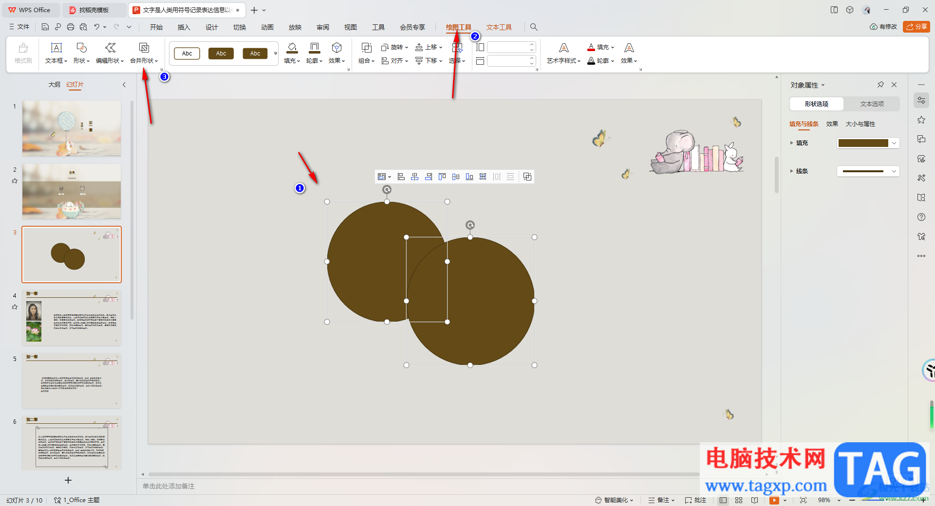Open the search magnifier in ribbon tabs
The height and width of the screenshot is (506, 935).
click(x=534, y=27)
